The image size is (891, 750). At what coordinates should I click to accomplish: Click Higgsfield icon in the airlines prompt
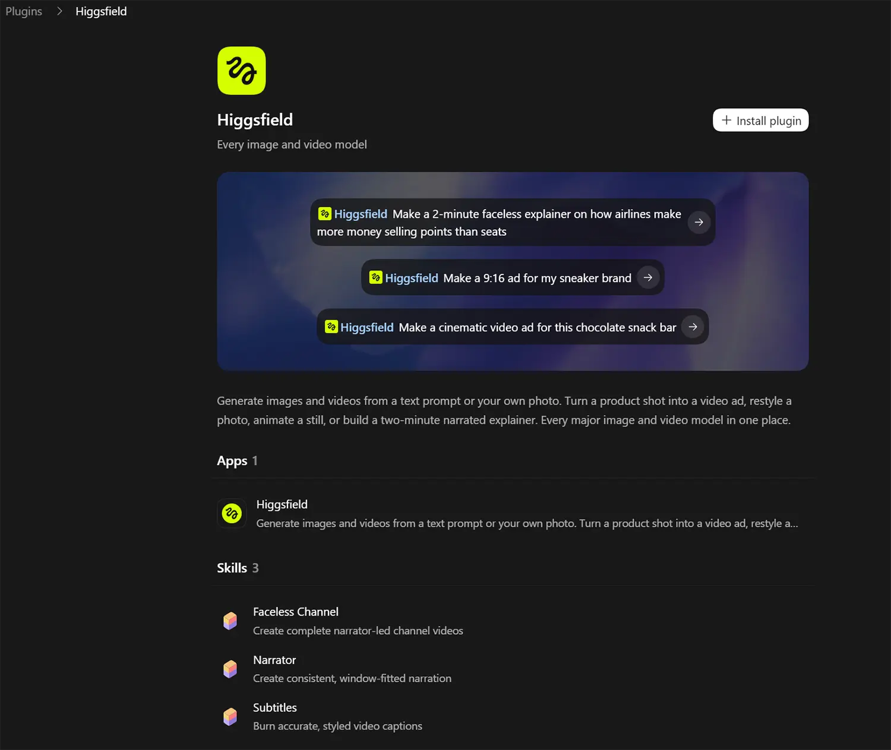pos(325,214)
